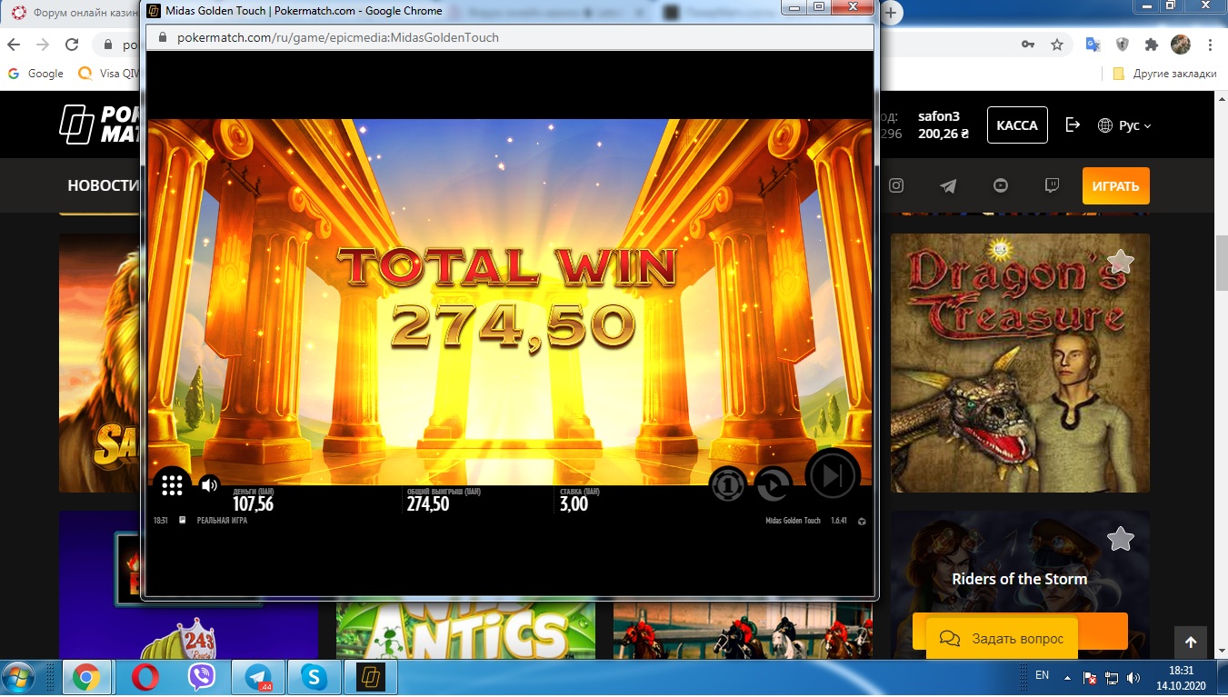The image size is (1228, 697).
Task: Favorite Riders of the Storm with the star
Action: [x=1121, y=539]
